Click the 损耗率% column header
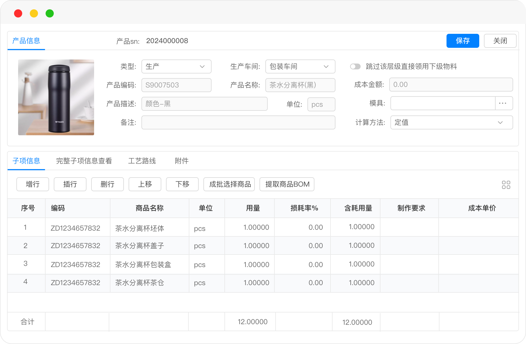Viewport: 526px width, 344px height. point(302,208)
